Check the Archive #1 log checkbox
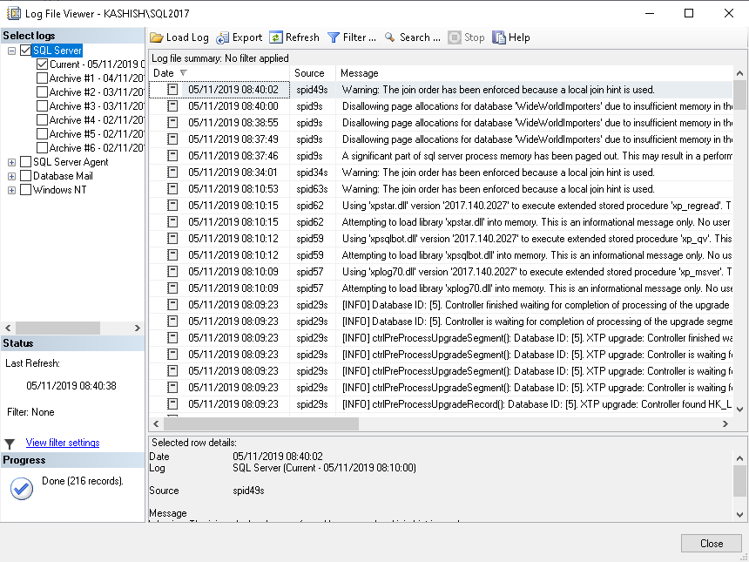The width and height of the screenshot is (749, 562). click(42, 78)
